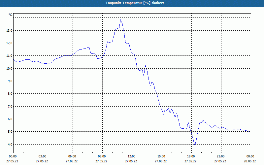Click the 15:00 time axis label
Viewport: 264px width, 165px height.
pyautogui.click(x=162, y=156)
